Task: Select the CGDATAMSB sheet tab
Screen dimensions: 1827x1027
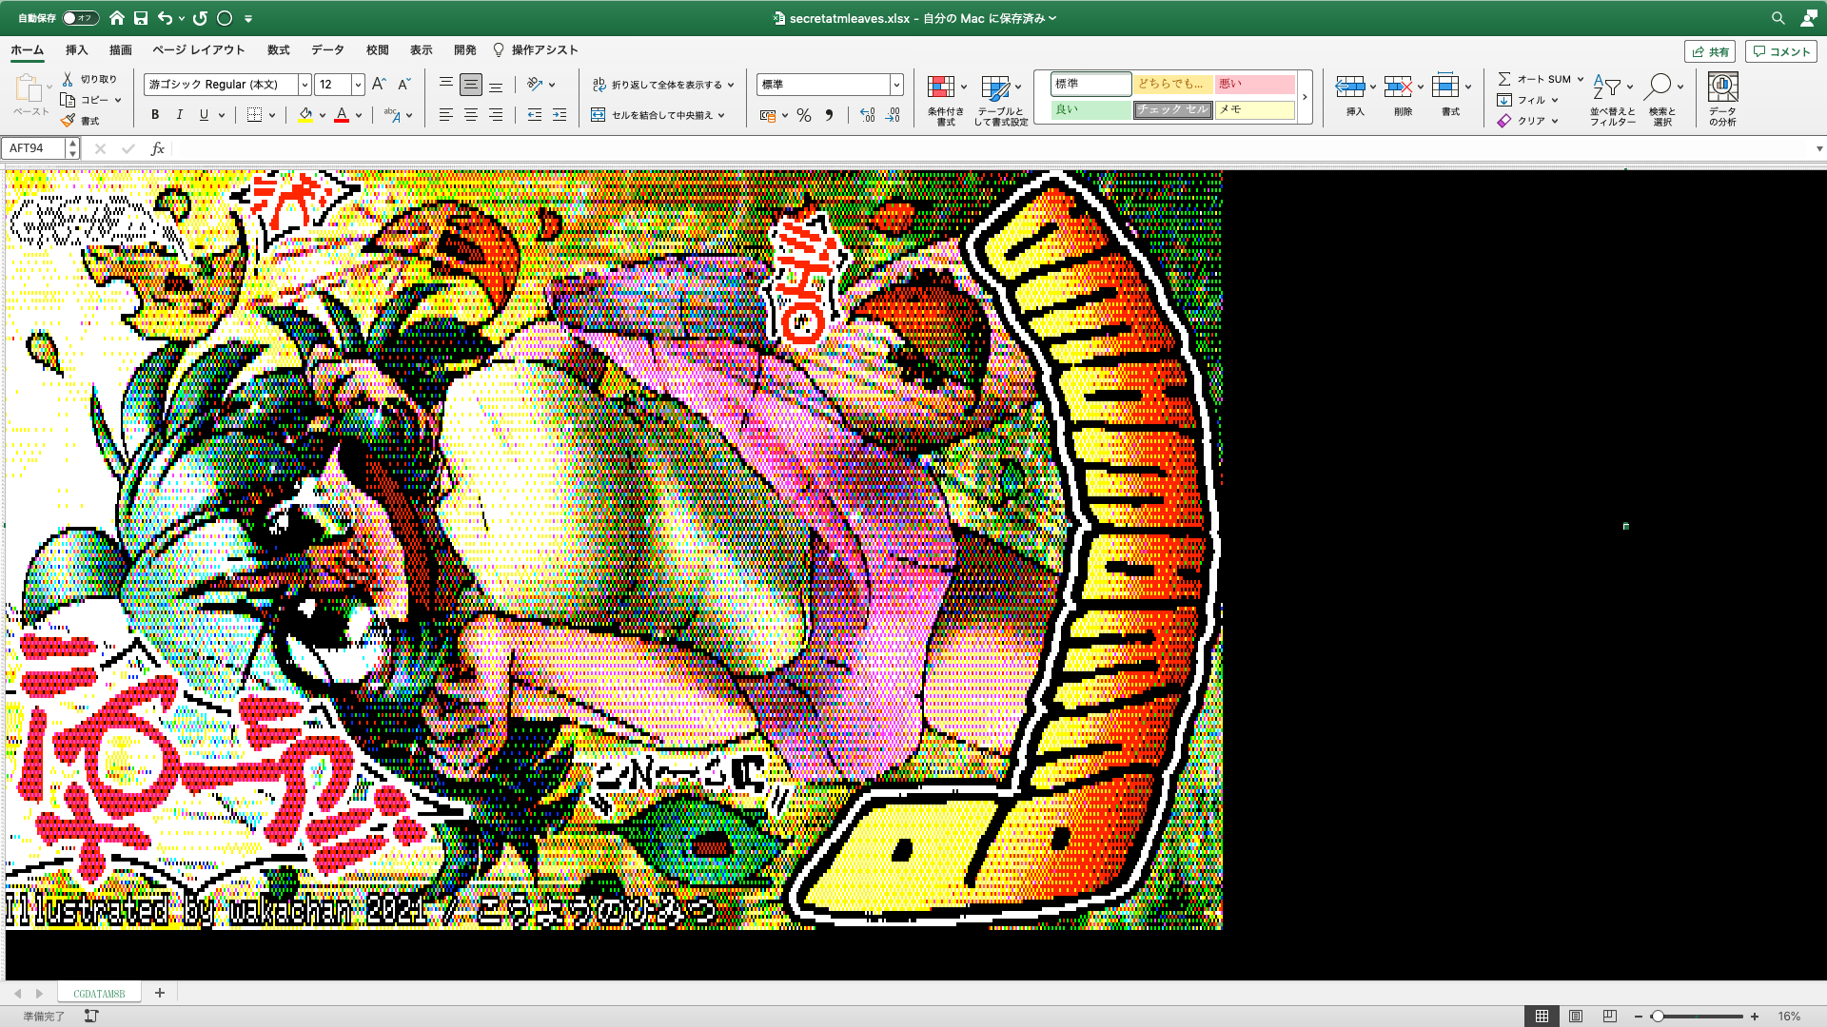Action: coord(99,994)
